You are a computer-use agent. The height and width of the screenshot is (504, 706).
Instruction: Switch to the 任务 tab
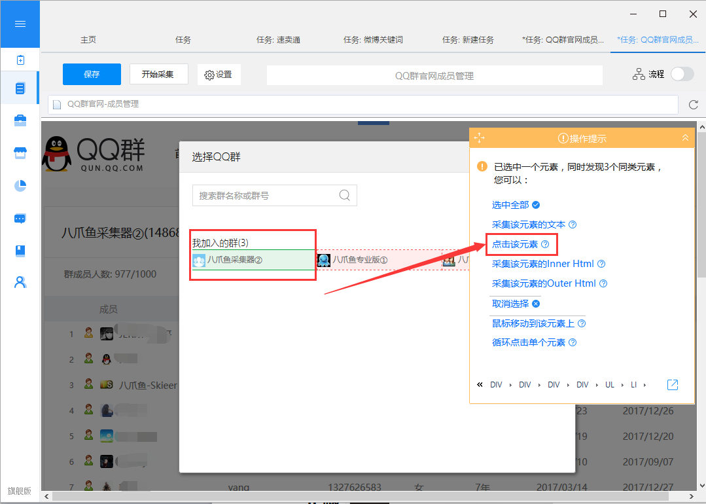pyautogui.click(x=183, y=40)
